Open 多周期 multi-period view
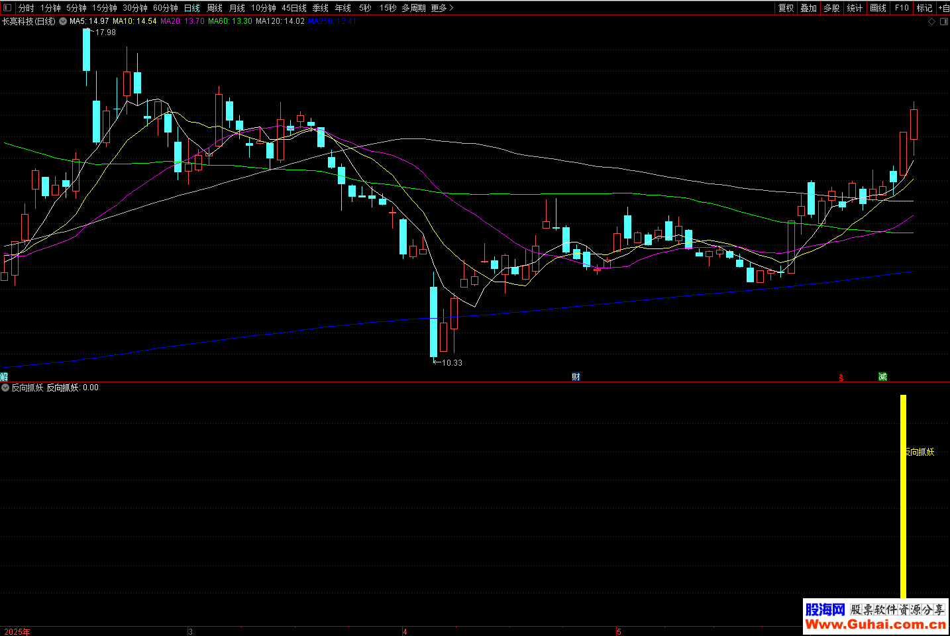This screenshot has height=636, width=950. (413, 8)
